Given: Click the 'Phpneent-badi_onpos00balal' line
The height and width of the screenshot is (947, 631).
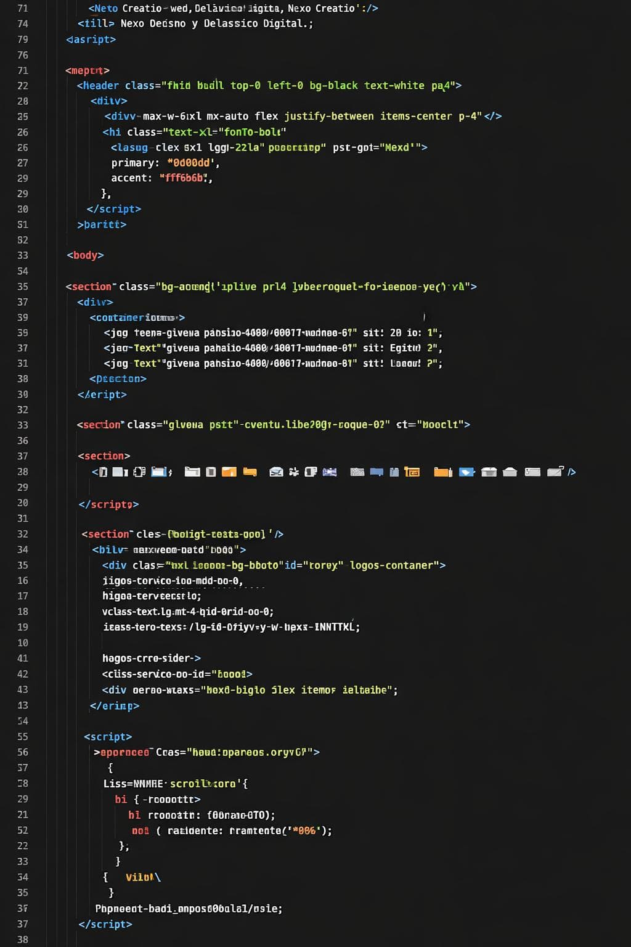Looking at the screenshot, I should [189, 909].
